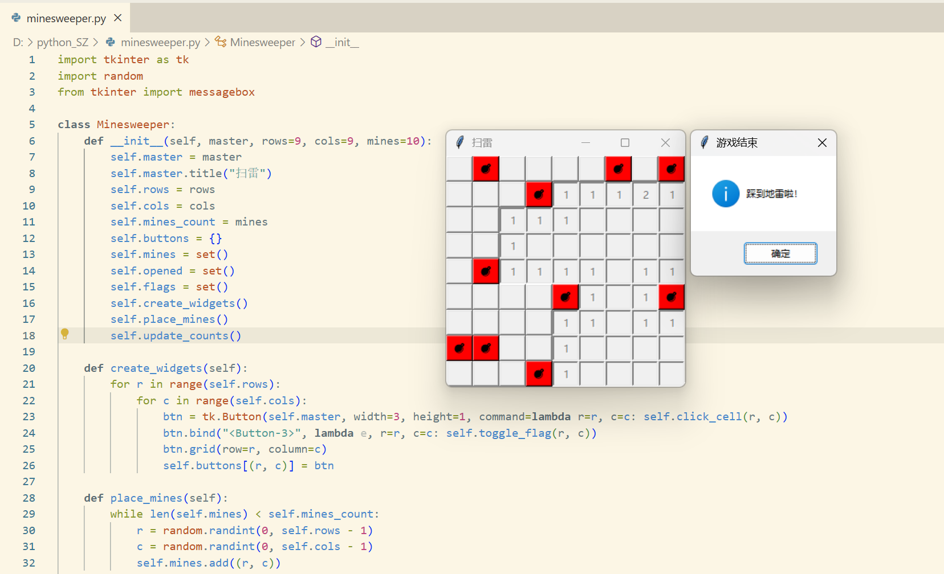Screen dimensions: 944x574
Task: Close the 扫雷 game window
Action: 665,143
